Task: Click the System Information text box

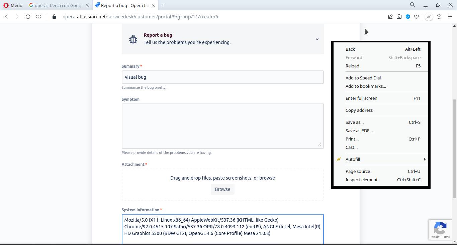Action: pyautogui.click(x=222, y=230)
